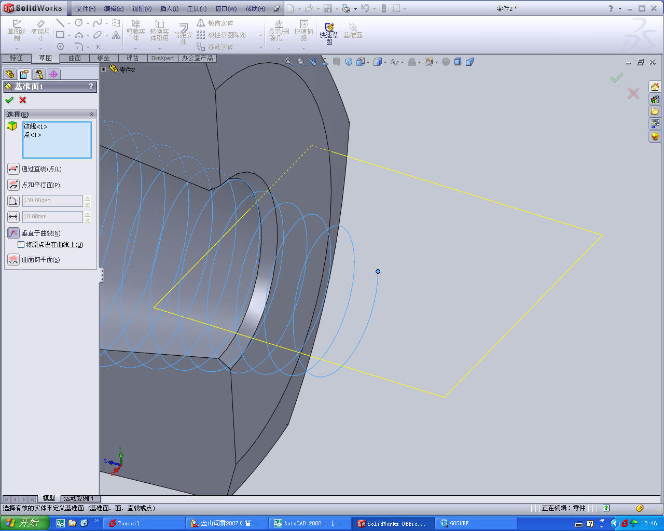The width and height of the screenshot is (664, 531).
Task: Click the Section View icon in the view toolbar
Action: coord(337,62)
